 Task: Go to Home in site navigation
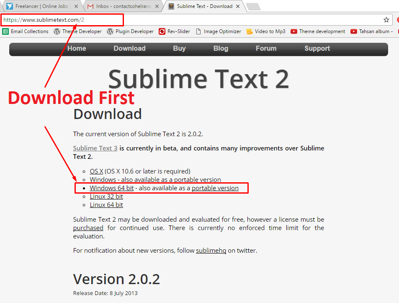tap(77, 48)
